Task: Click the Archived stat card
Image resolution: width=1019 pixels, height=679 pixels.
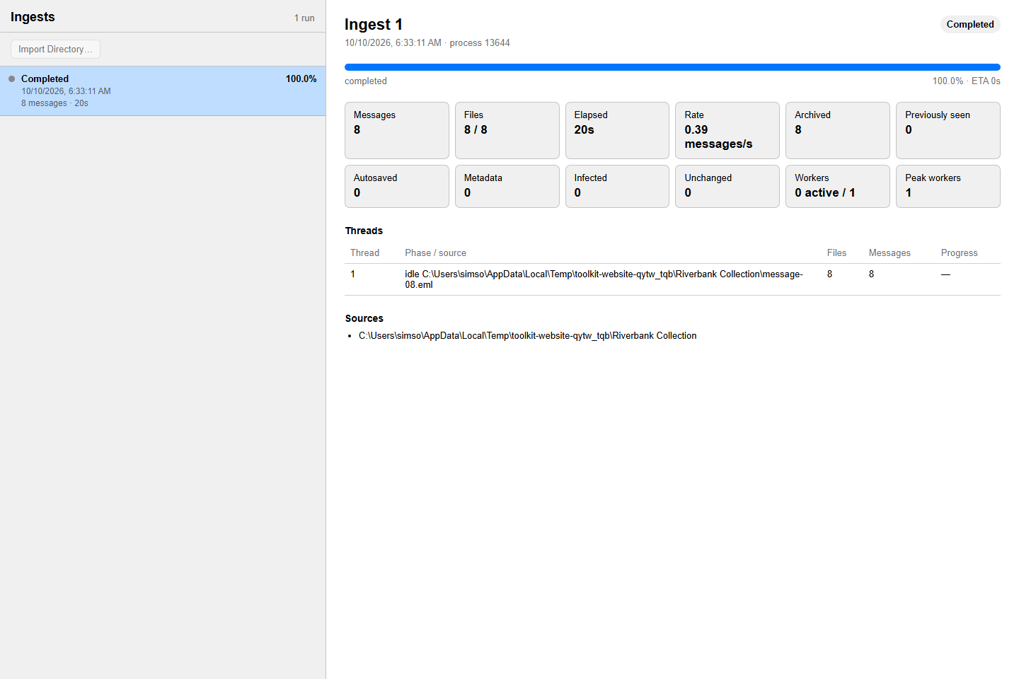Action: point(838,130)
